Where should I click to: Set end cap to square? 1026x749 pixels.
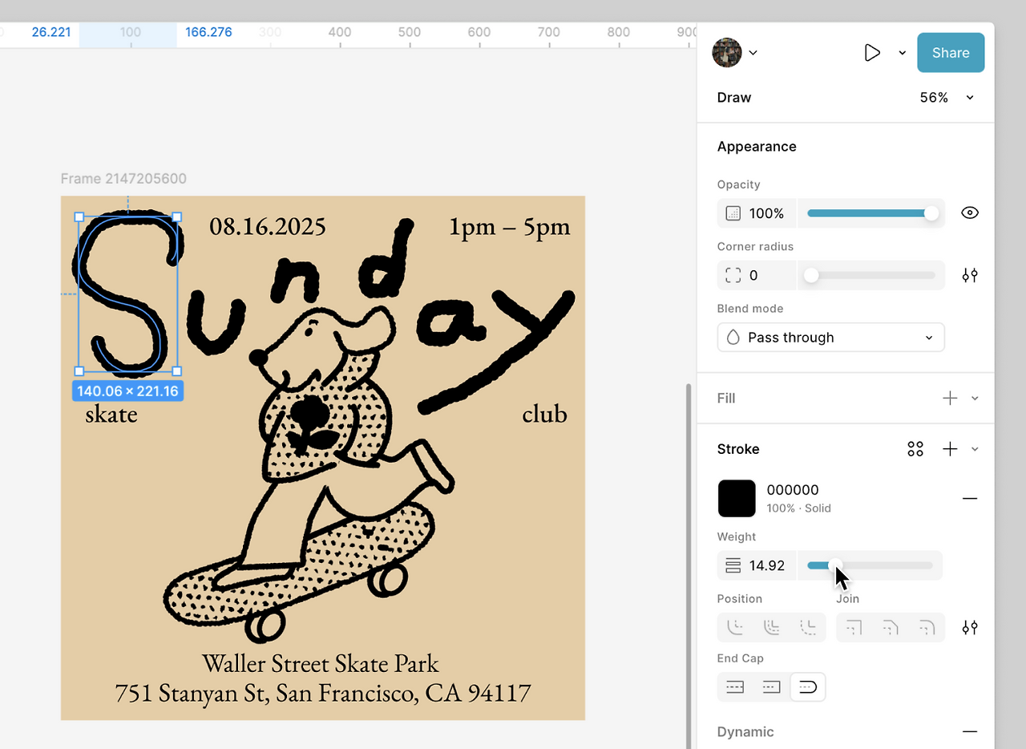click(772, 687)
